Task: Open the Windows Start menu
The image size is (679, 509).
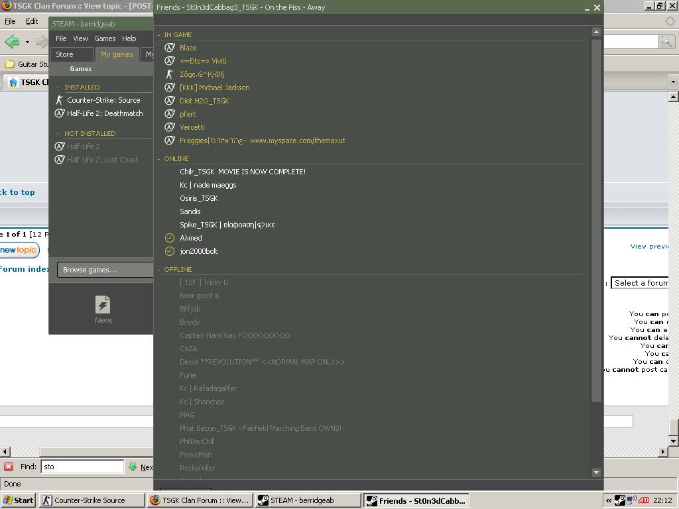Action: (x=19, y=500)
